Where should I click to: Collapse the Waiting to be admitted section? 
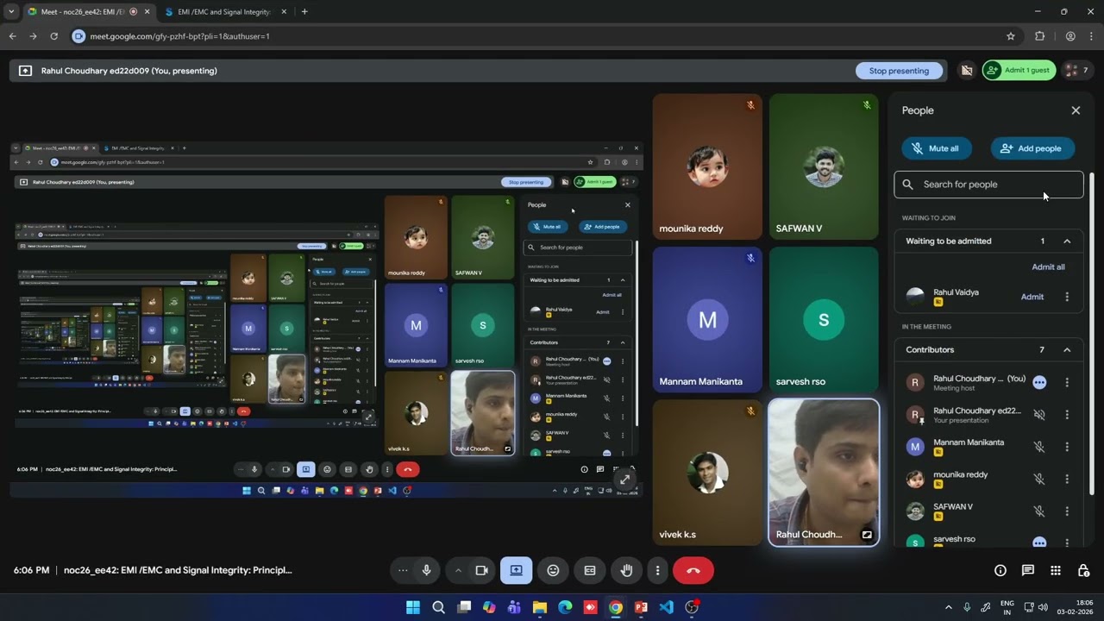coord(1067,241)
